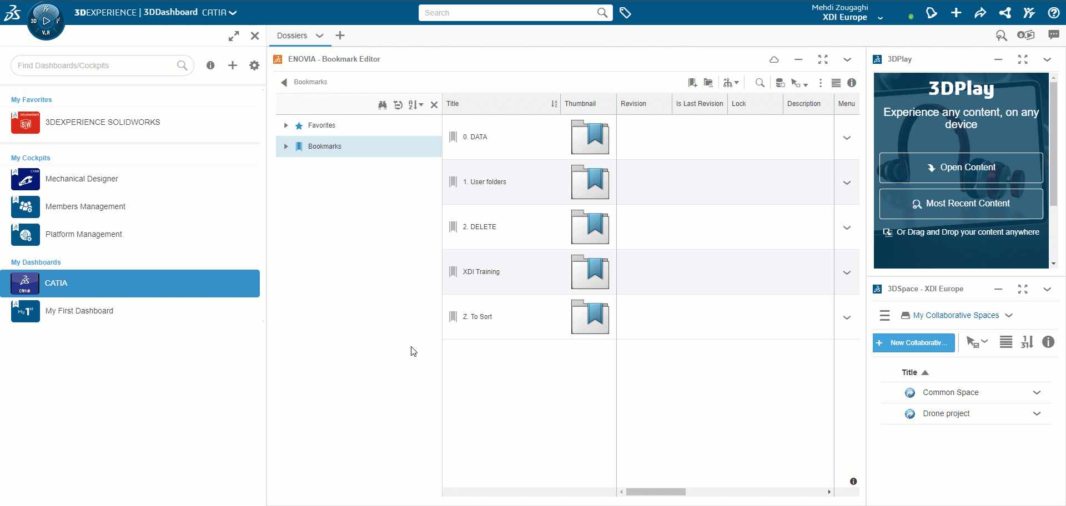Toggle list view in the 3DSpace widget
Viewport: 1066px width, 506px height.
point(1006,342)
